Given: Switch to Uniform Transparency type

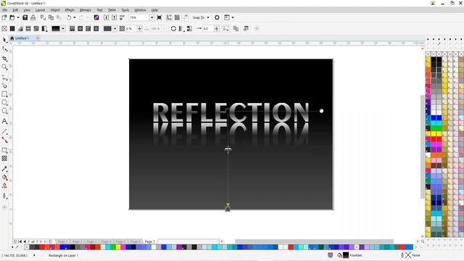Looking at the screenshot, I should 12,29.
